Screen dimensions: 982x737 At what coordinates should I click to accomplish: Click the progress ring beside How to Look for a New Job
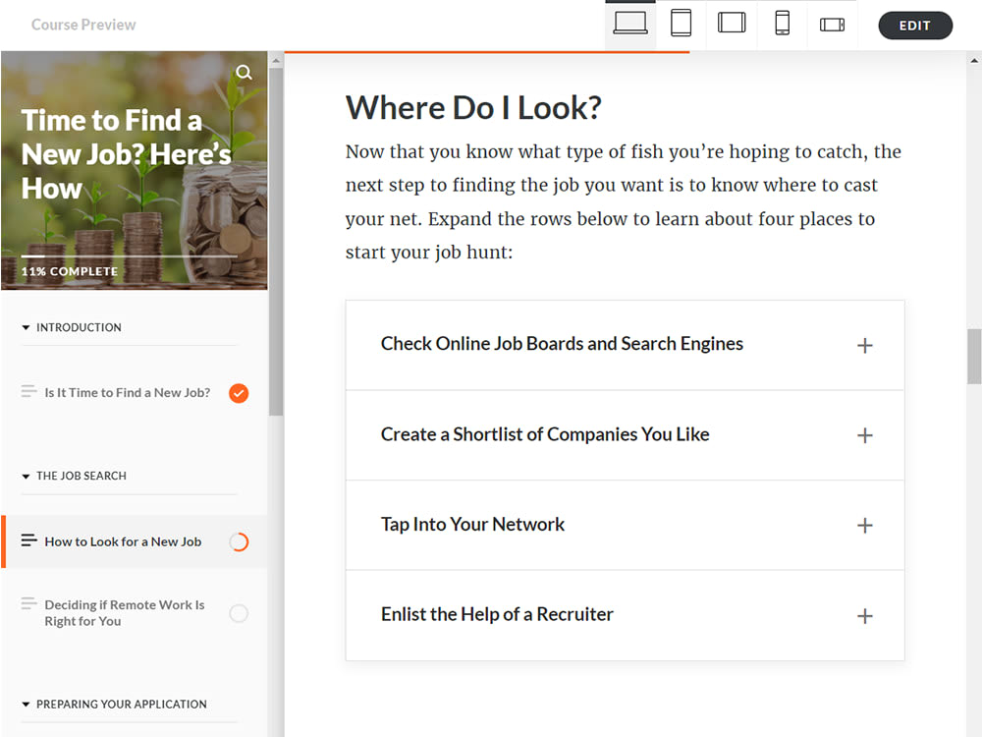238,540
